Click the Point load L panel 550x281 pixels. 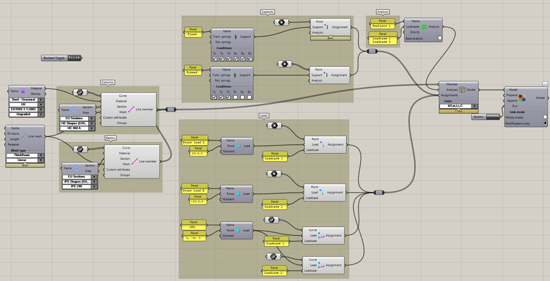click(195, 142)
